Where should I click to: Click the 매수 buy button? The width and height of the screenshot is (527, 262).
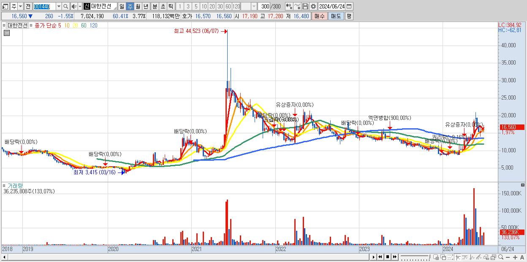(320, 16)
